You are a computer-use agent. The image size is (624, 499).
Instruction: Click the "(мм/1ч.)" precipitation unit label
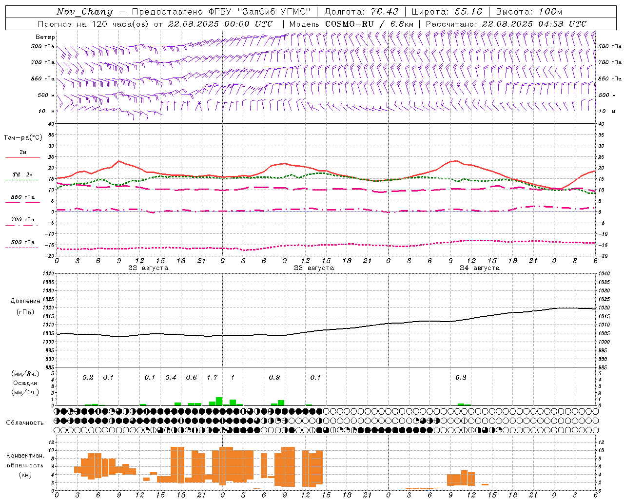25,392
